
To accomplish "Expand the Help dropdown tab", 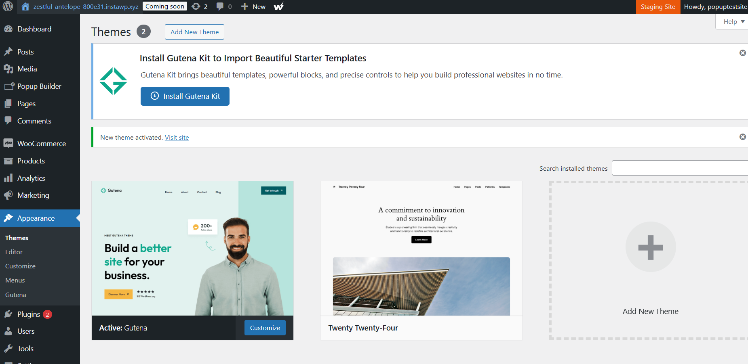I will 733,21.
